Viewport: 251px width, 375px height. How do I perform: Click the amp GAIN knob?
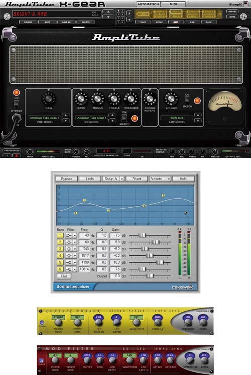(x=49, y=99)
